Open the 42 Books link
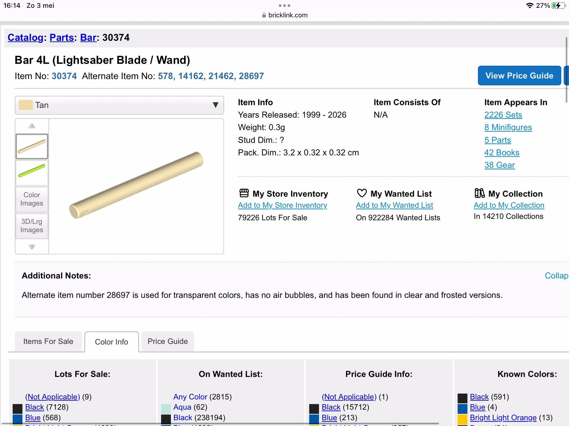Viewport: 569px width, 426px height. pos(502,152)
